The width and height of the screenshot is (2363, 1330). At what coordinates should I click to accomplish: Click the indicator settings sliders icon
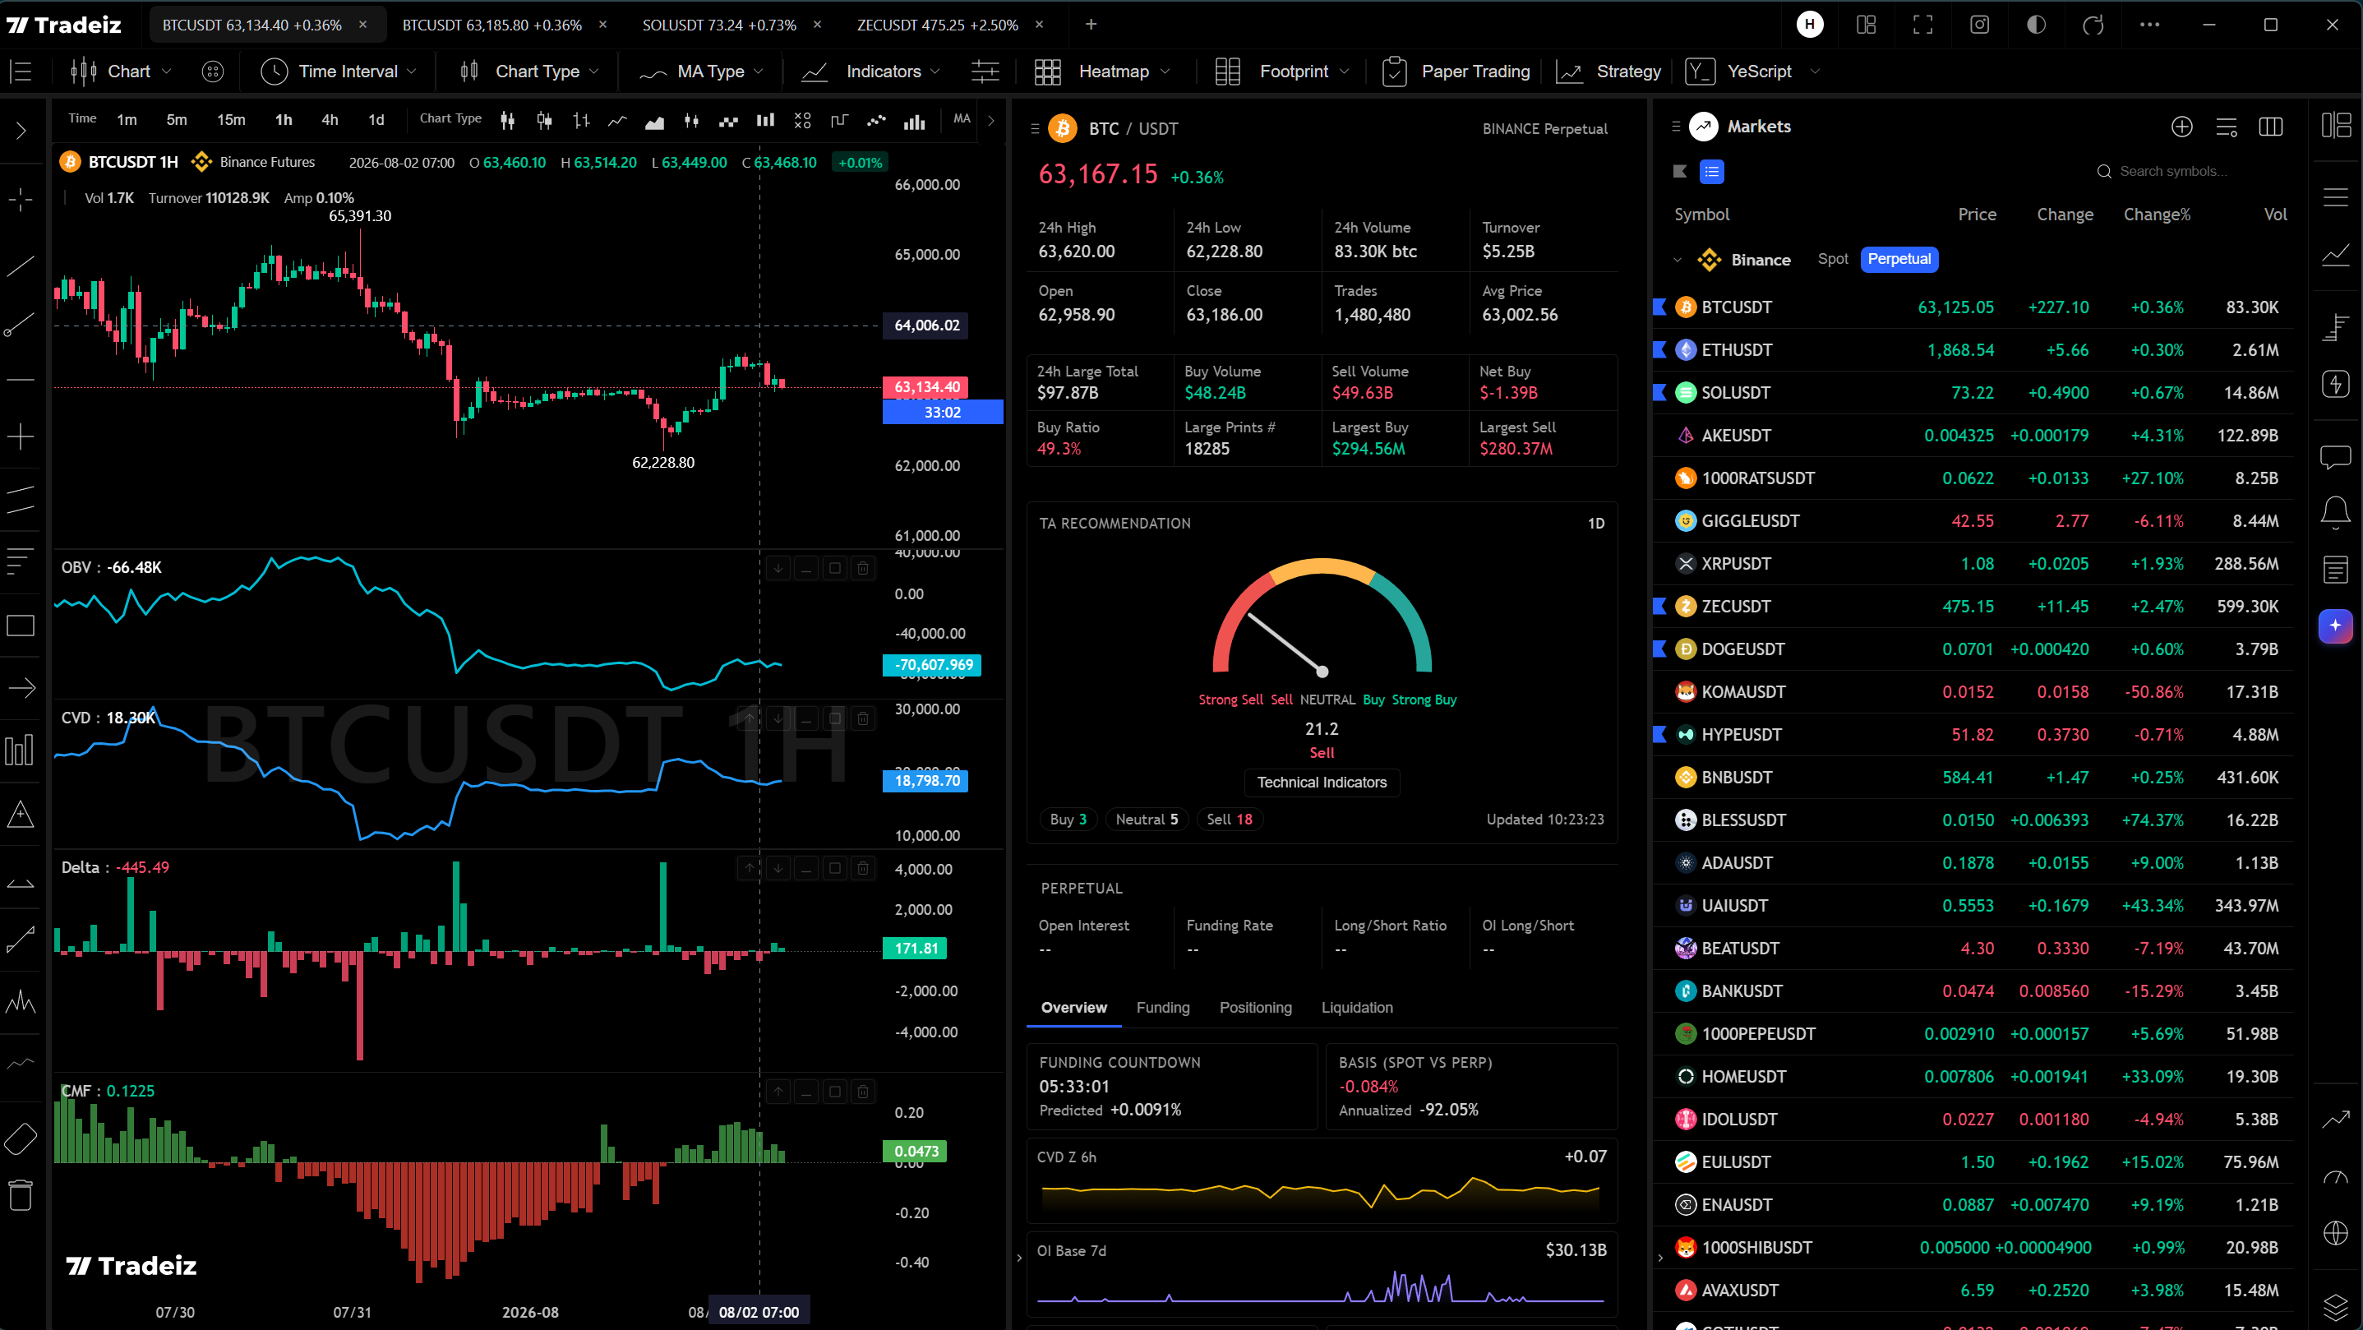(985, 72)
